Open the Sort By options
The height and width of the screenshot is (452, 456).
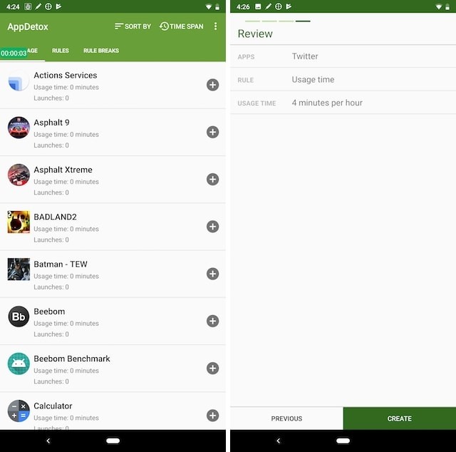(x=133, y=26)
